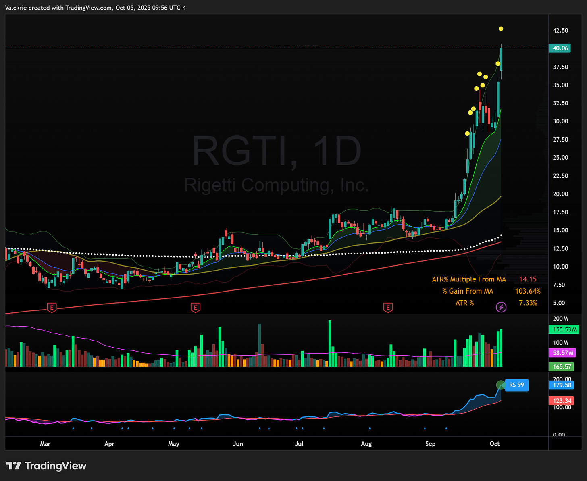Click the TradingView logo at the bottom

pyautogui.click(x=46, y=466)
